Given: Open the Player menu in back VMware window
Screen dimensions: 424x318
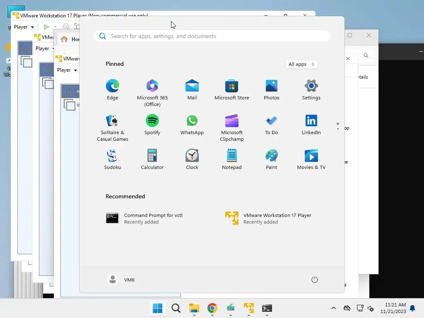Looking at the screenshot, I should pyautogui.click(x=24, y=27).
